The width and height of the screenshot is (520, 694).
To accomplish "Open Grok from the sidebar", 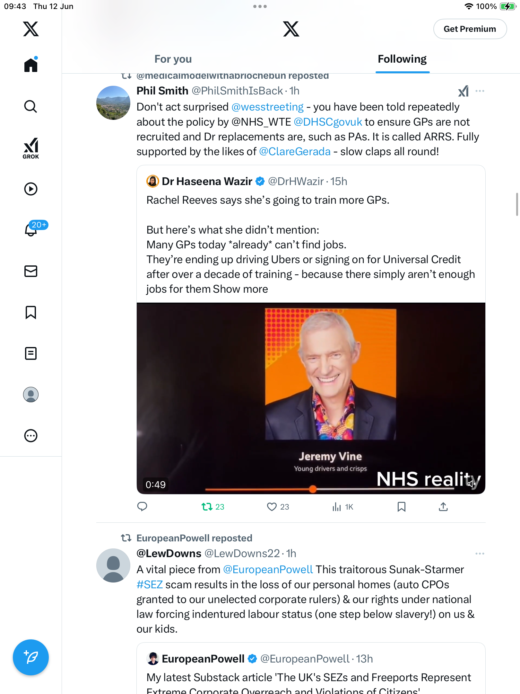I will 31,148.
